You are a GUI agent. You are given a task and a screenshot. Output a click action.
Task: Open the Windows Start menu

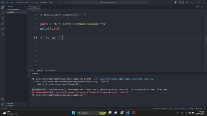pos(73,113)
